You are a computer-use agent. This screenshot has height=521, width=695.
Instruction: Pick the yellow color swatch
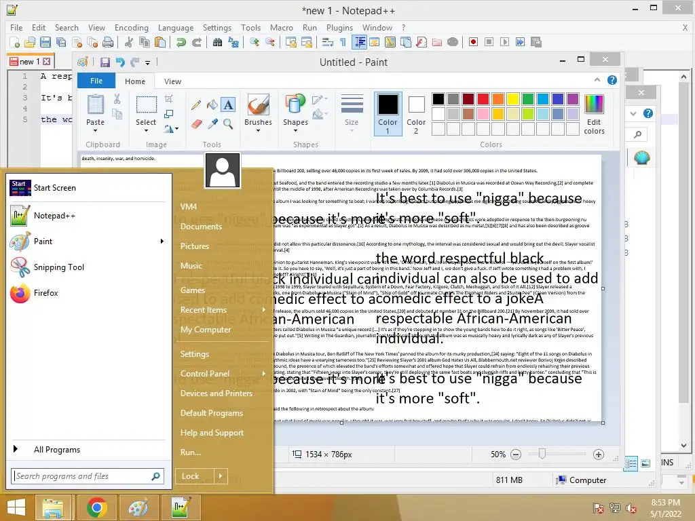click(x=513, y=99)
